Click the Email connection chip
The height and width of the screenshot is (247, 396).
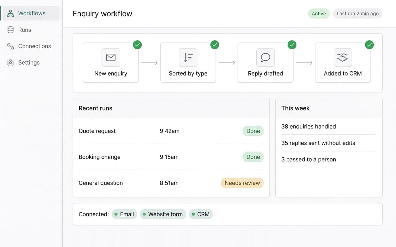pyautogui.click(x=124, y=214)
